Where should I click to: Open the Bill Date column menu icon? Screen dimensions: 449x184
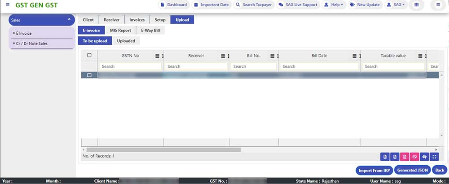(355, 56)
